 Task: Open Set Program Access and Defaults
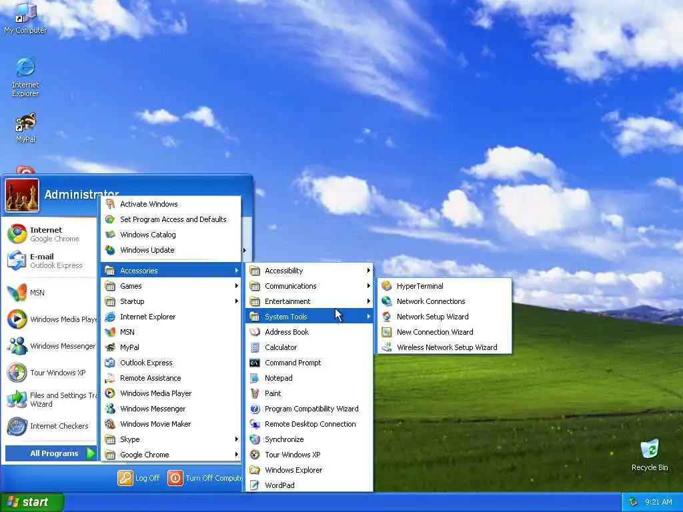tap(171, 219)
